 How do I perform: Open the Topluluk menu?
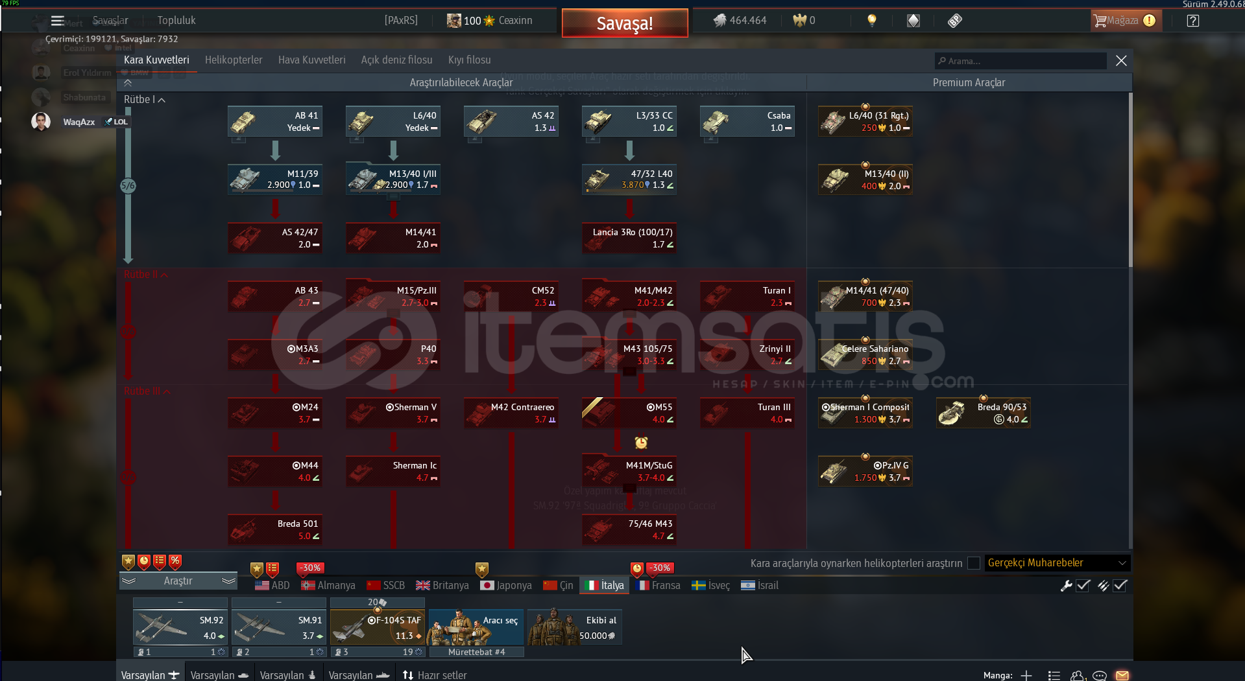coord(176,21)
